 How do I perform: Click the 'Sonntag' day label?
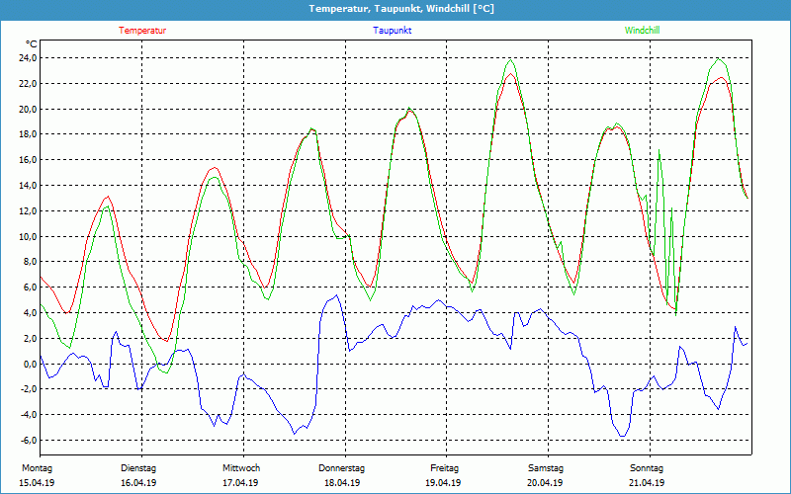tap(647, 468)
